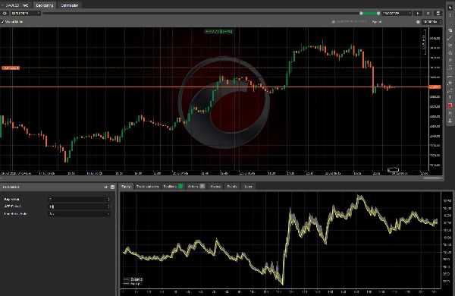Viewport: 455px width, 296px height.
Task: Stop the backtest with the stop button
Action: click(428, 14)
